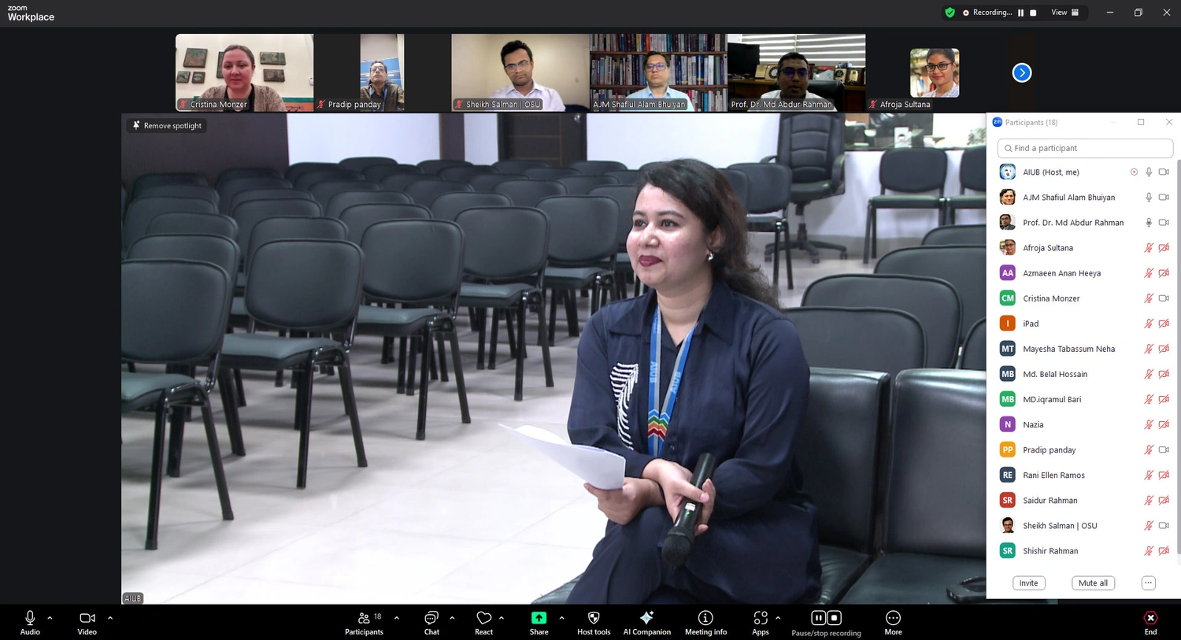Click the Mute all button

click(1093, 583)
